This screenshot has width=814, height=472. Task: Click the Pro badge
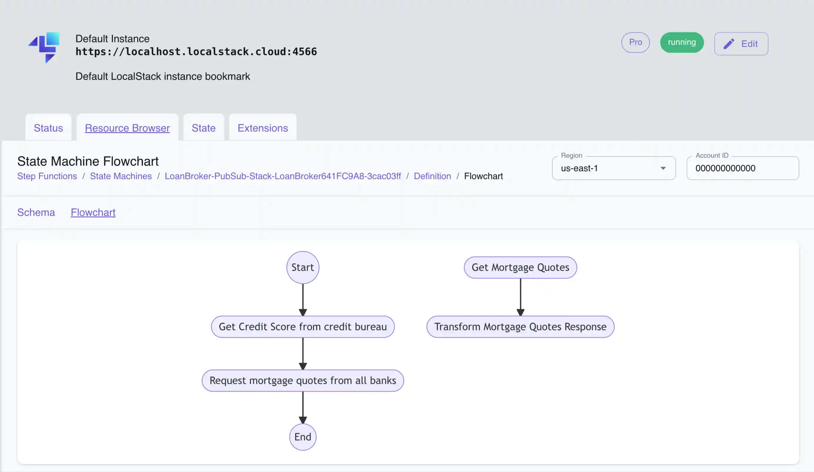pyautogui.click(x=635, y=42)
